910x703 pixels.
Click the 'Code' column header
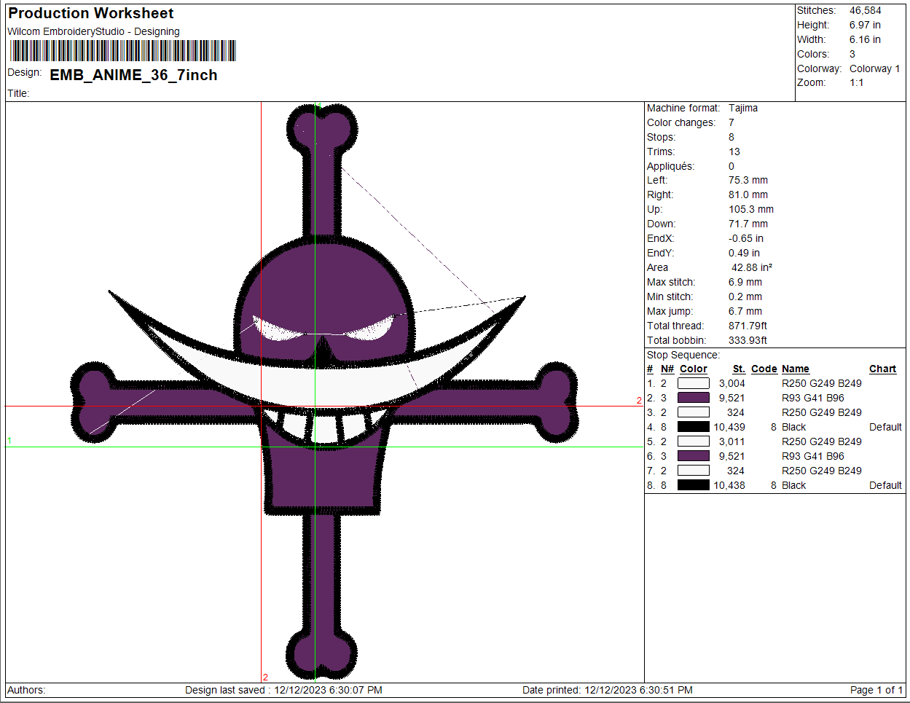(764, 369)
